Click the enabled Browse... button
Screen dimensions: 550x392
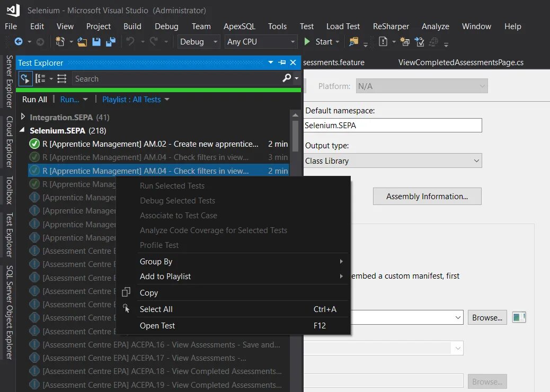(487, 318)
